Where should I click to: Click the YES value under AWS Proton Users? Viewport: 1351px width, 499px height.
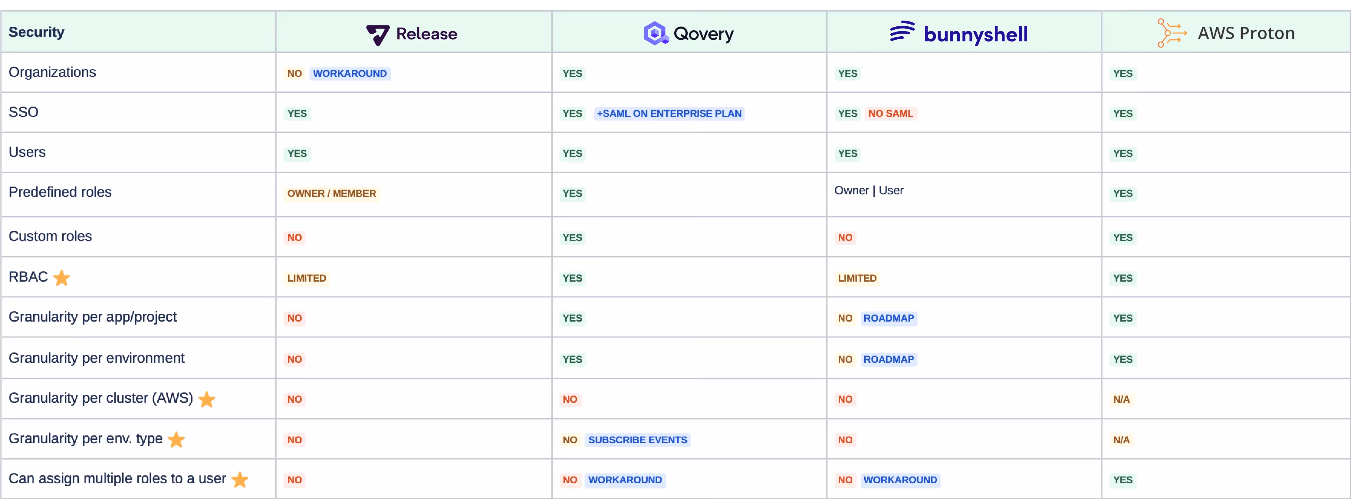click(1123, 153)
